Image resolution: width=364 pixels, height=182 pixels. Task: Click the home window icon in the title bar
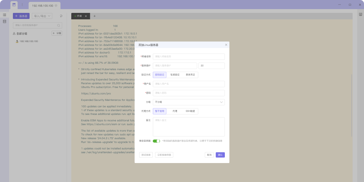tap(14, 5)
